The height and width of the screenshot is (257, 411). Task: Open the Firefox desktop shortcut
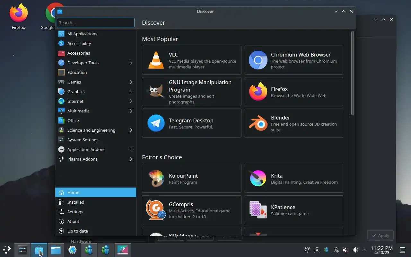[19, 16]
